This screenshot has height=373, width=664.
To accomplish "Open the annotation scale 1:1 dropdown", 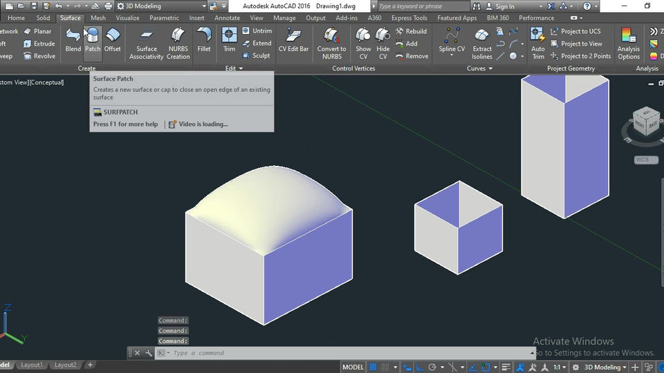I will click(560, 367).
